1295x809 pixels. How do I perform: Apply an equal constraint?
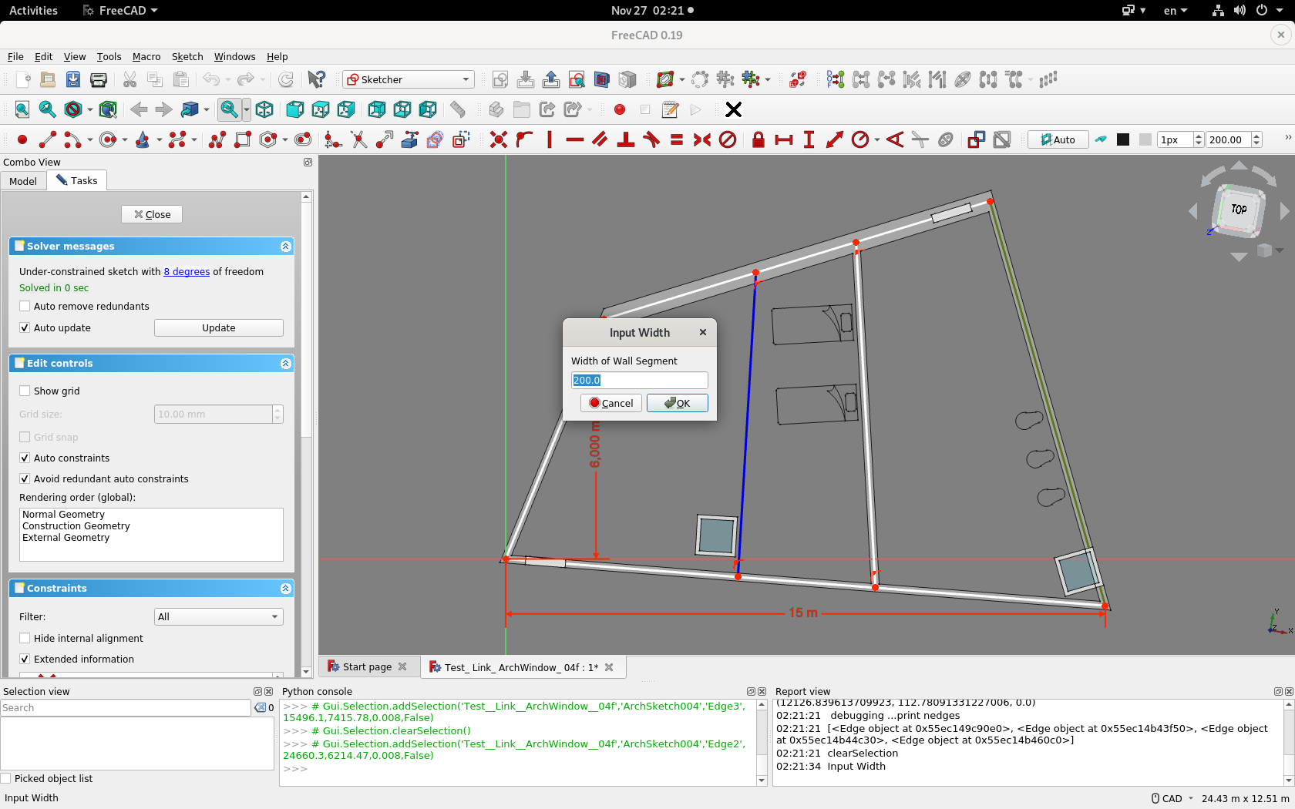pyautogui.click(x=676, y=139)
